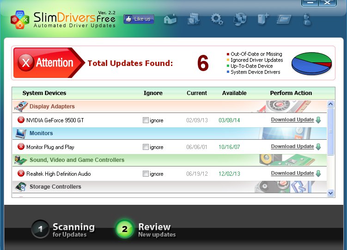Click the green Up-To-Date Device legend swatch
This screenshot has height=250, width=347.
coord(228,66)
